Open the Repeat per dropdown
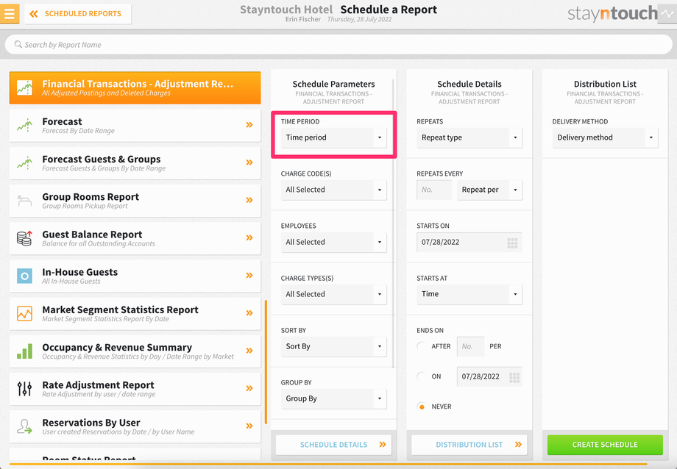 pos(489,190)
